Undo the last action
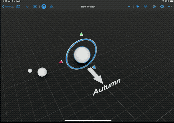Viewport: 174px width, 123px height. tap(27, 7)
